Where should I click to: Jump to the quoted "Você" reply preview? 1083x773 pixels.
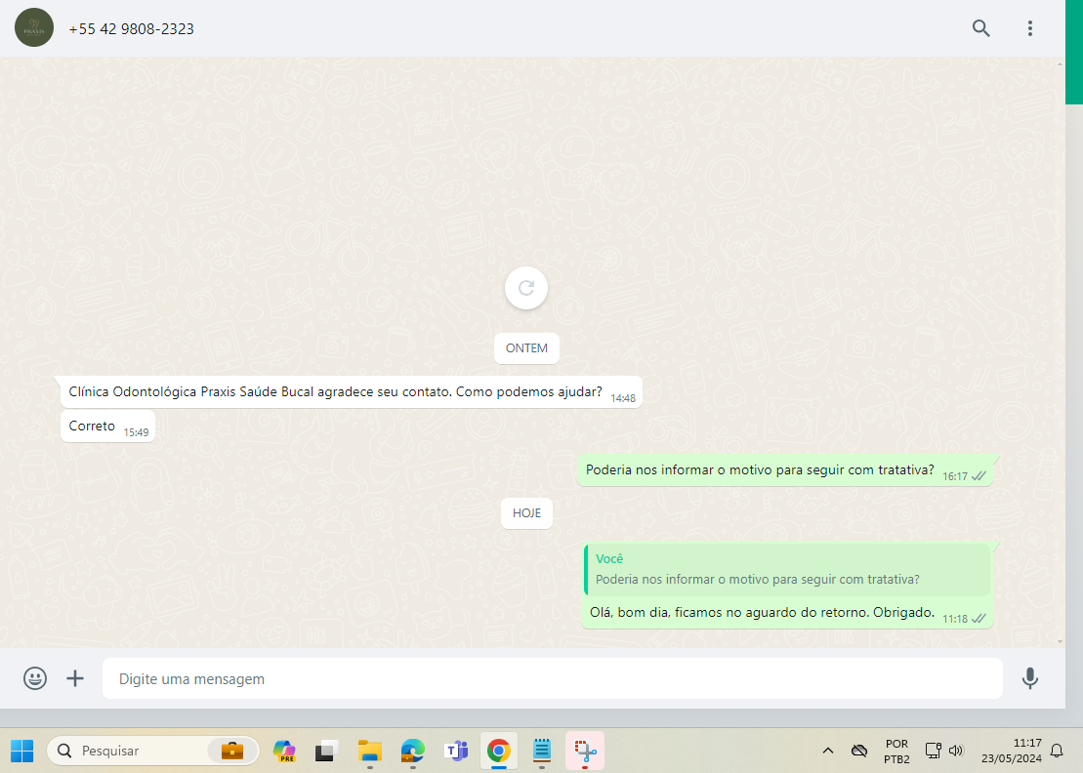tap(787, 570)
